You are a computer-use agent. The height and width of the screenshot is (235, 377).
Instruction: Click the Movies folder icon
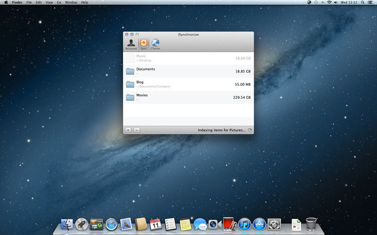(131, 97)
